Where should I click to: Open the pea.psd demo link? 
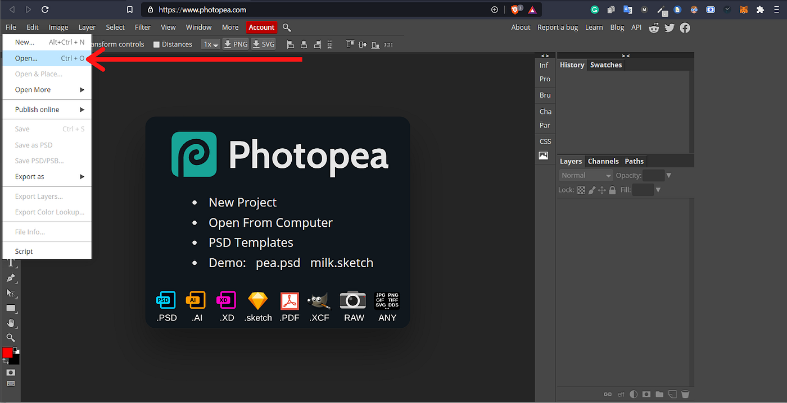click(278, 263)
